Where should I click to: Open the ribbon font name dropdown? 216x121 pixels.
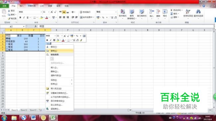coord(41,12)
